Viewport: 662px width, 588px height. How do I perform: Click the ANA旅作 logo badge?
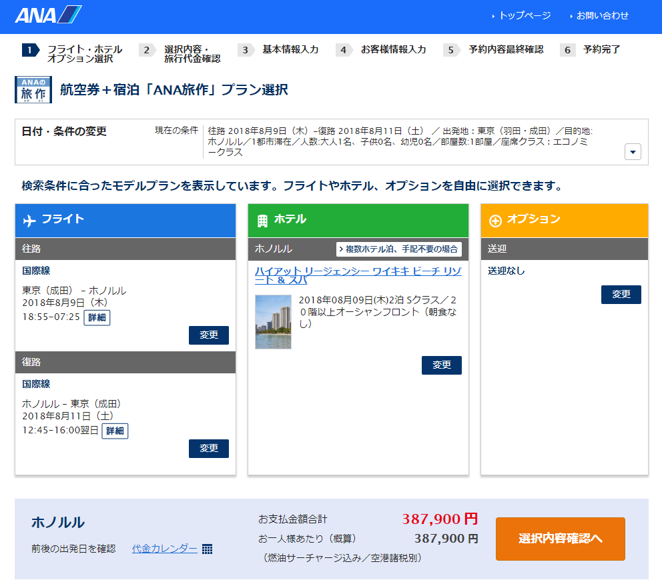click(33, 89)
